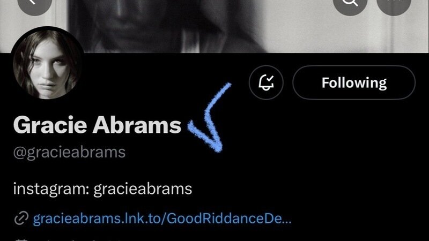View the profile header banner image
This screenshot has width=429, height=241.
coord(214,26)
